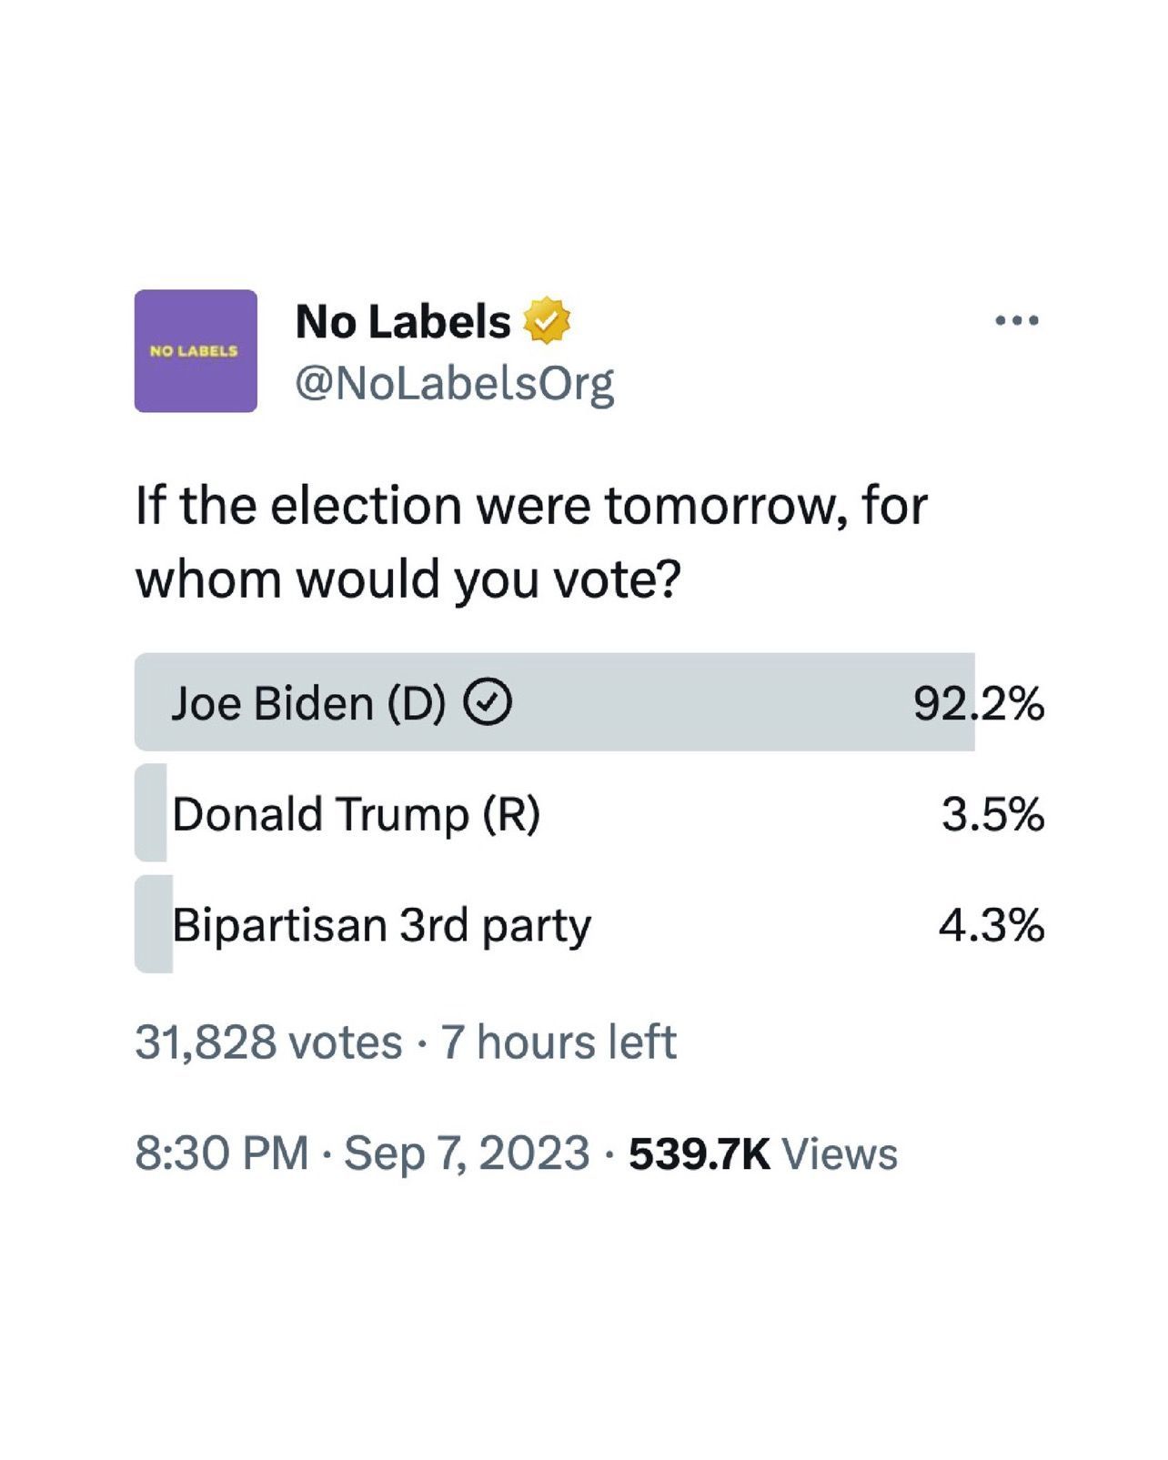Click the 92.2% result percentage

tap(979, 703)
